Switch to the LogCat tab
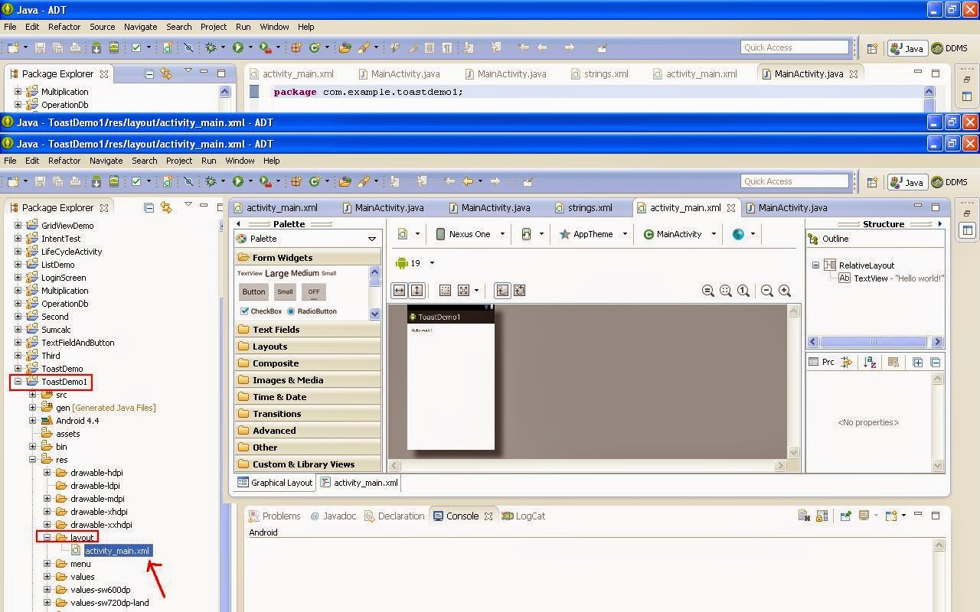 (524, 516)
